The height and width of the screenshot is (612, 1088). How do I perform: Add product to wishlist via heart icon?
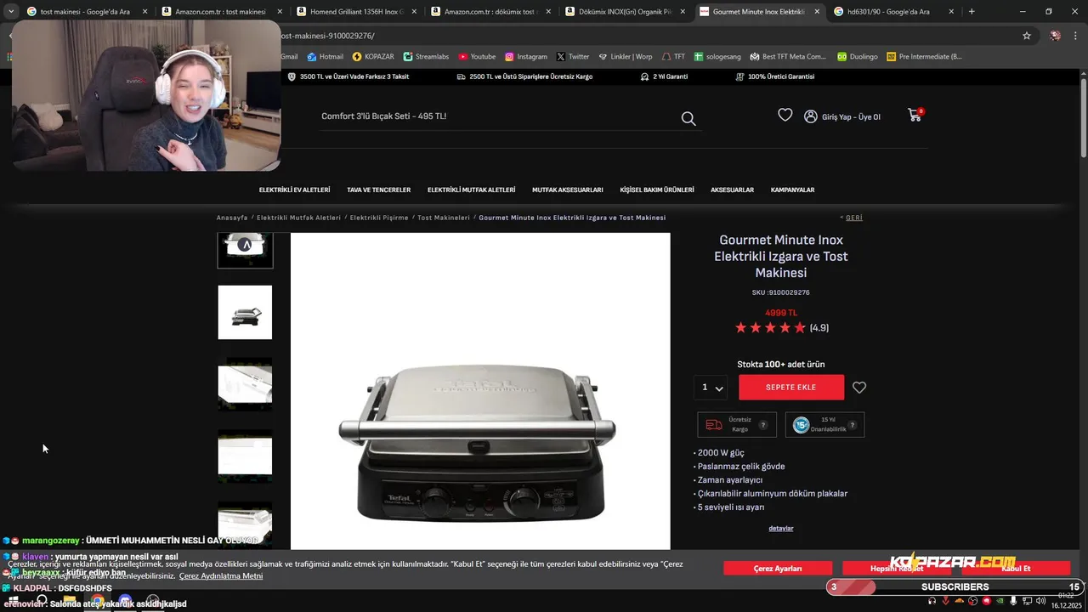[x=859, y=388]
